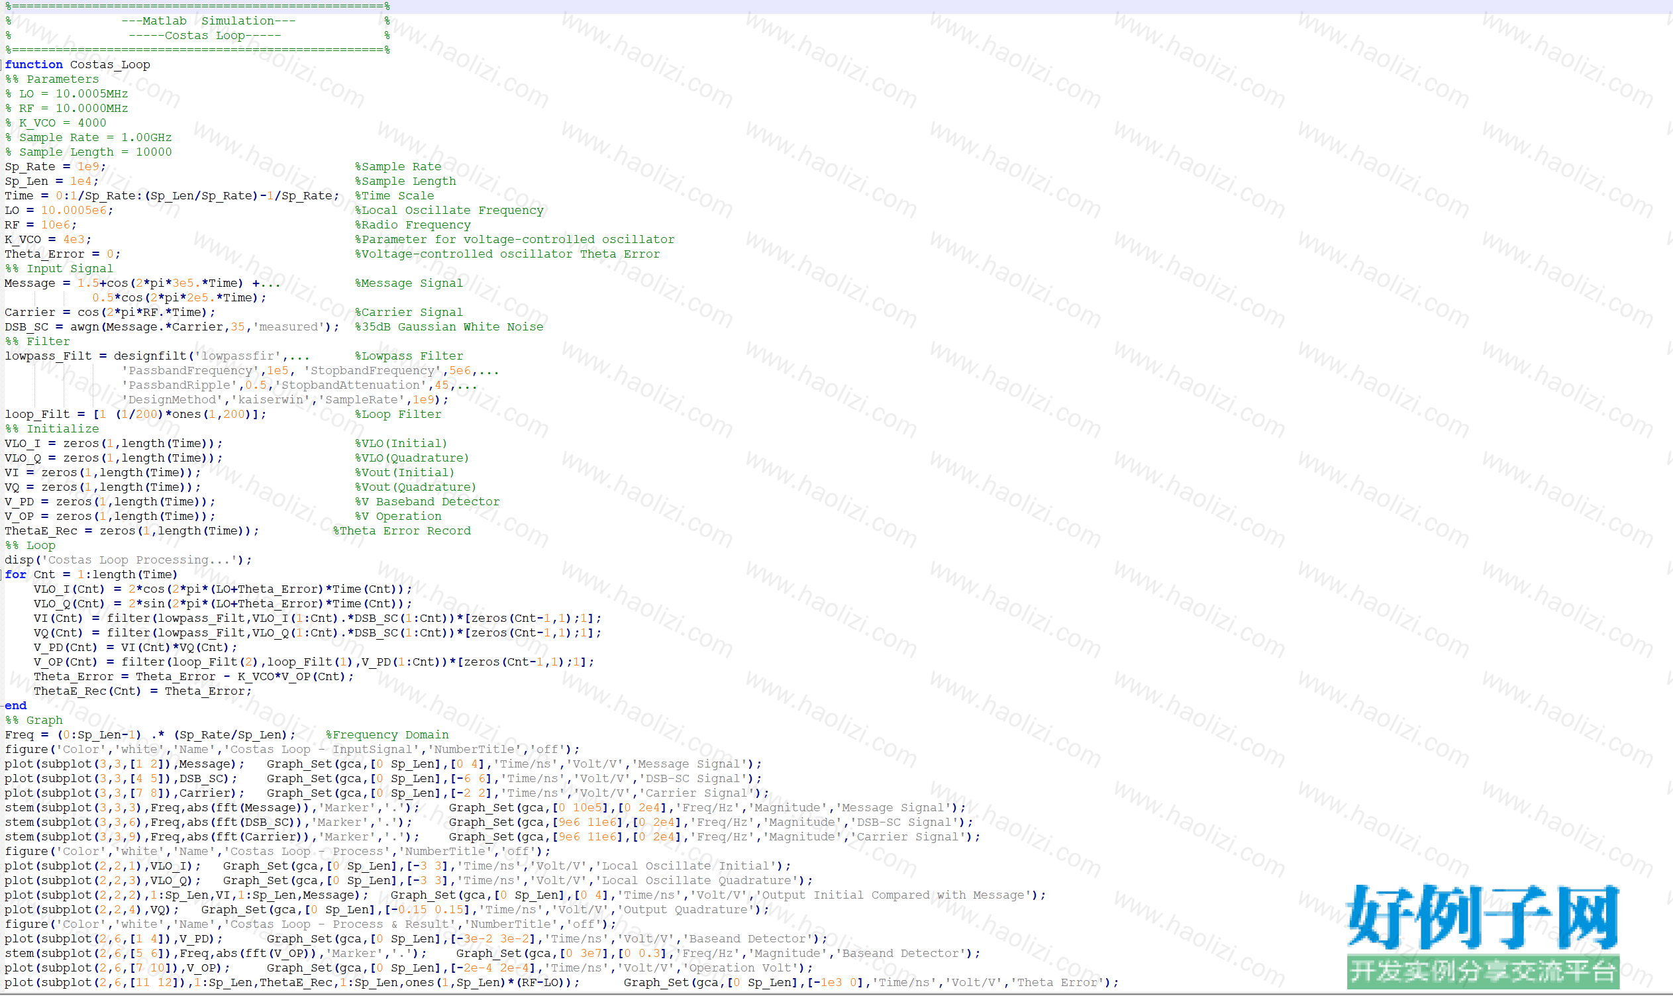Click the '%% Parameters' section header

pos(52,79)
